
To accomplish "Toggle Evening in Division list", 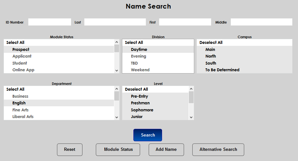I will [138, 56].
